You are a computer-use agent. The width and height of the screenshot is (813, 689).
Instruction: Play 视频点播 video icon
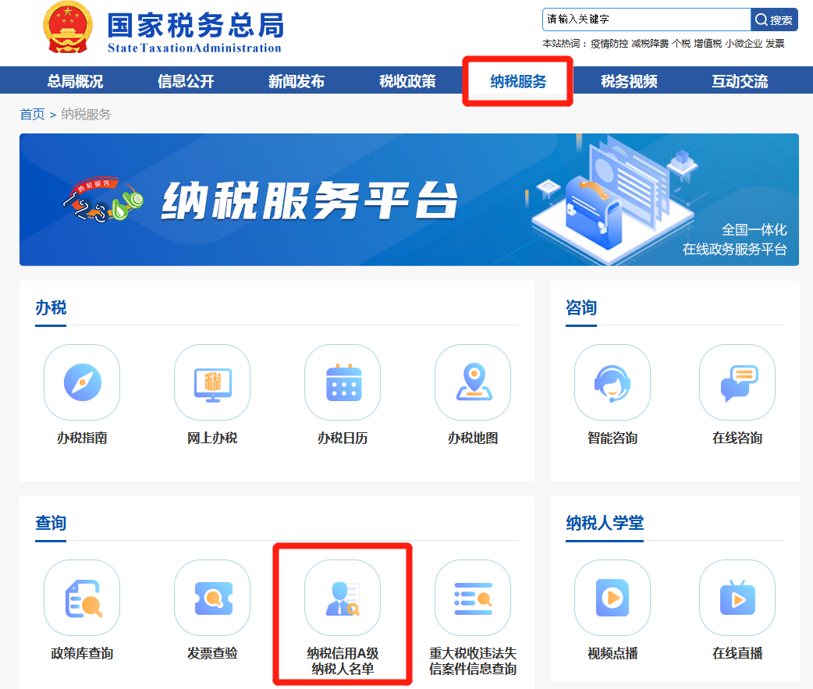tap(612, 598)
